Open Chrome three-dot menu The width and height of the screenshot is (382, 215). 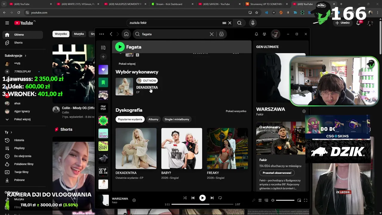click(x=378, y=13)
